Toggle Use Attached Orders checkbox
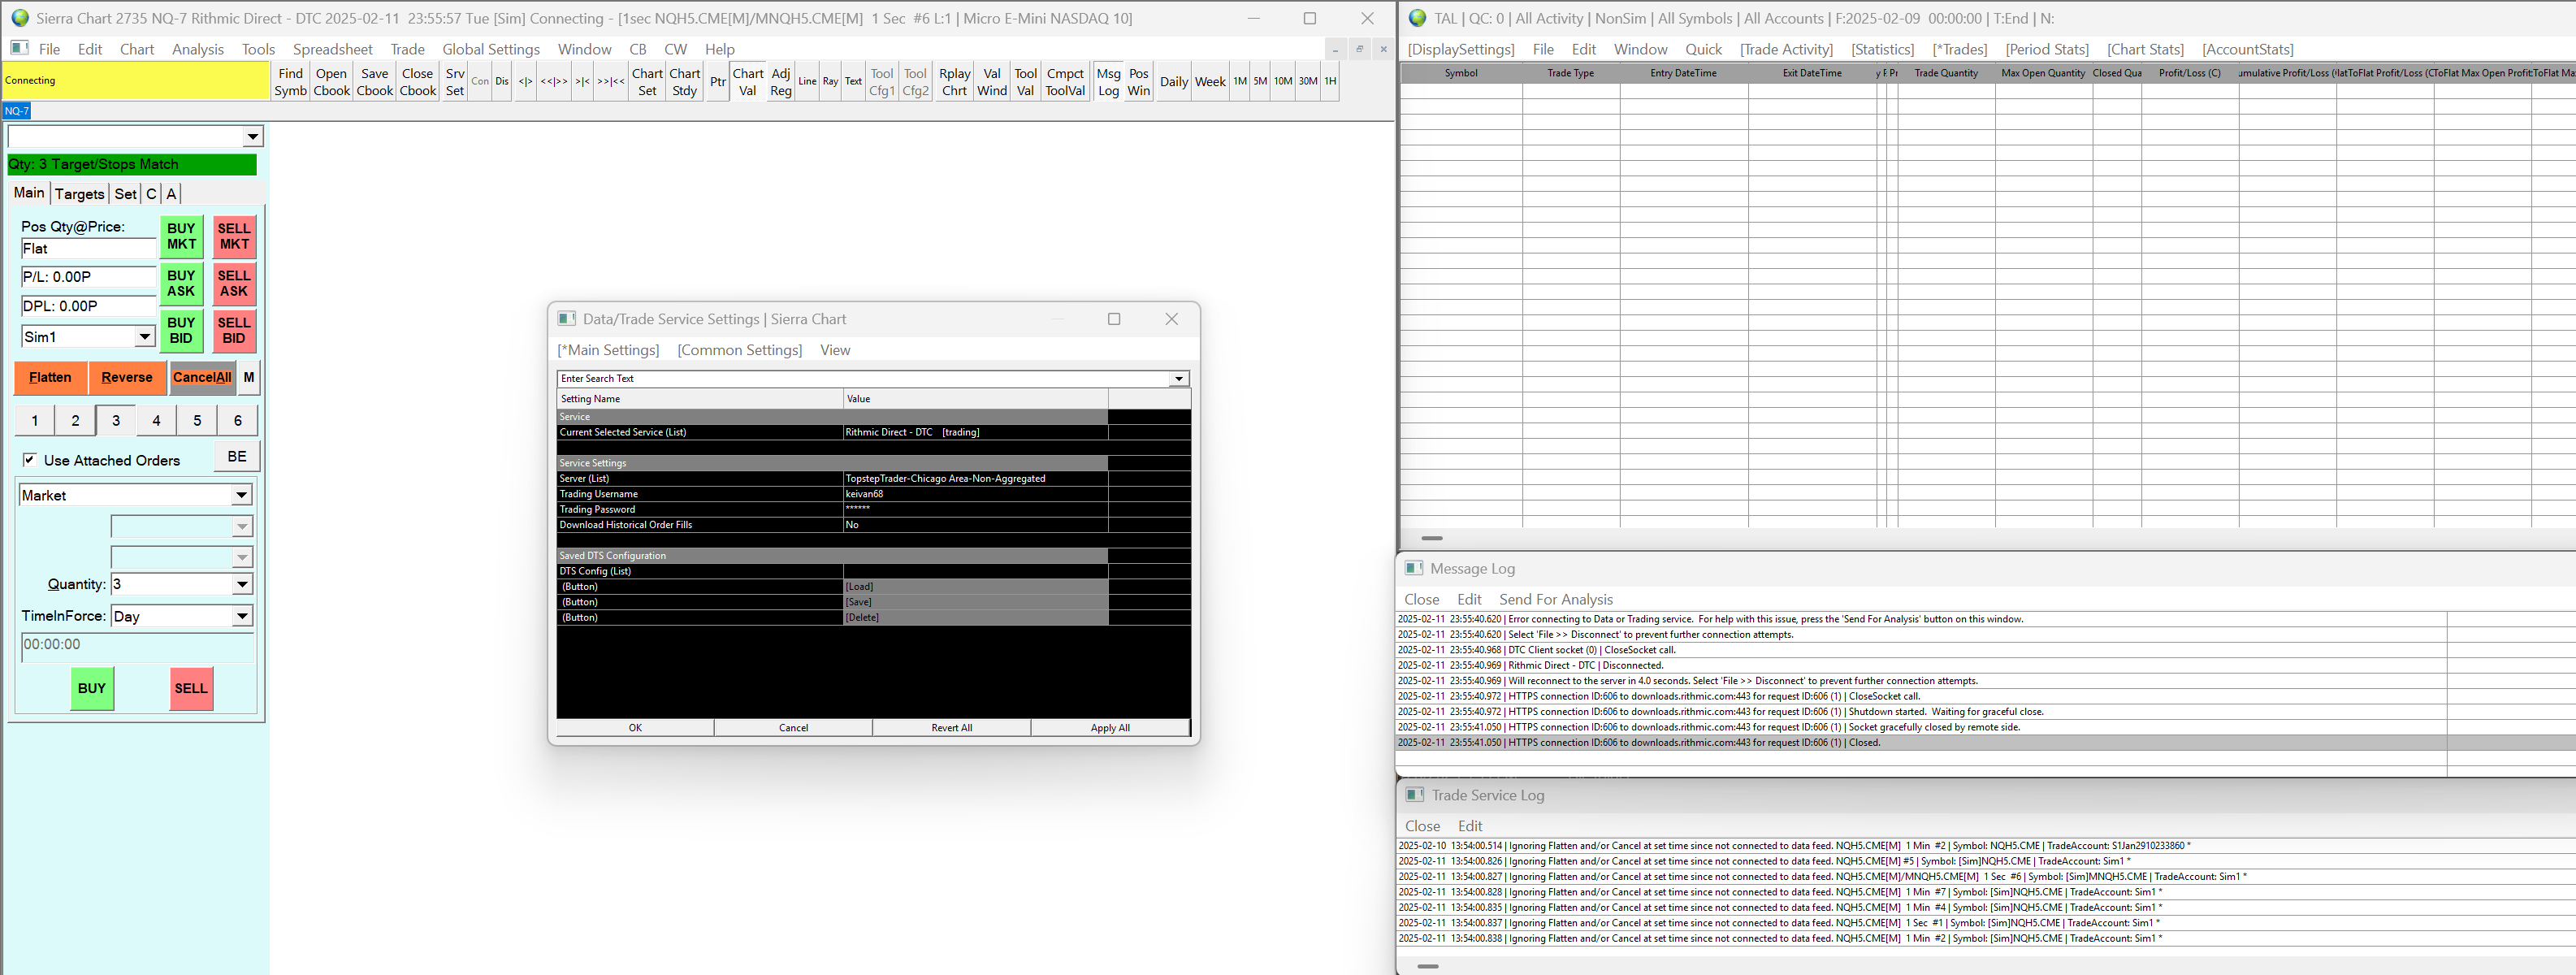This screenshot has width=2576, height=975. pos(30,460)
